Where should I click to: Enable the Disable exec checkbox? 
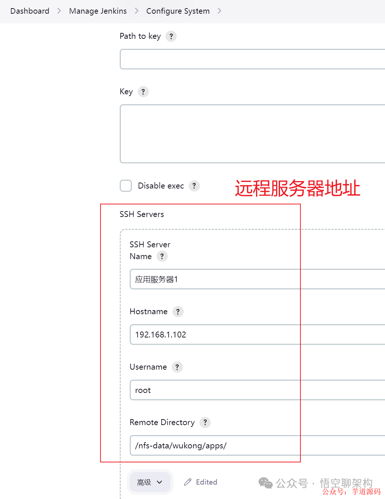[126, 186]
